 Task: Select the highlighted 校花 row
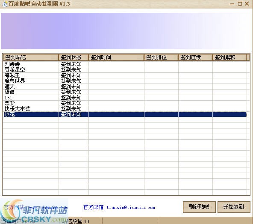point(125,114)
